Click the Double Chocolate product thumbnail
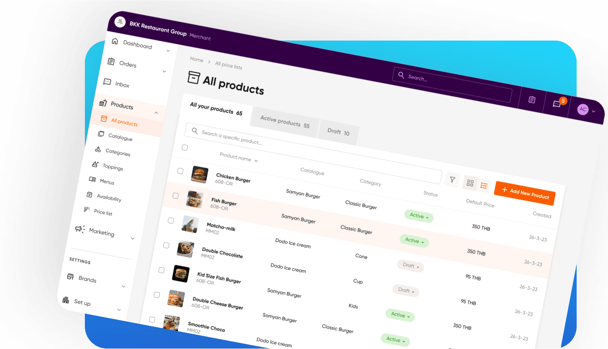608x349 pixels. tap(185, 249)
